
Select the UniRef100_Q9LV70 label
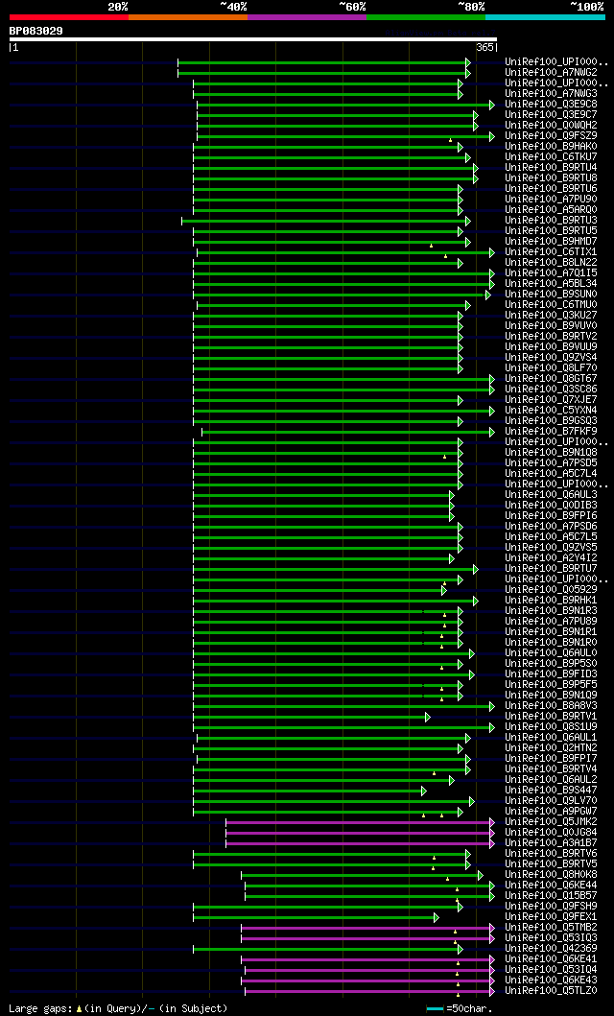(x=552, y=801)
